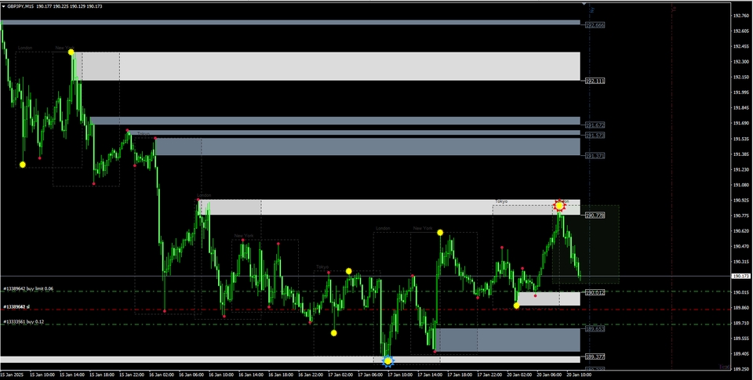Select the #13389642 sl stop-loss label
Viewport: 753px width, 380px height.
coord(16,306)
